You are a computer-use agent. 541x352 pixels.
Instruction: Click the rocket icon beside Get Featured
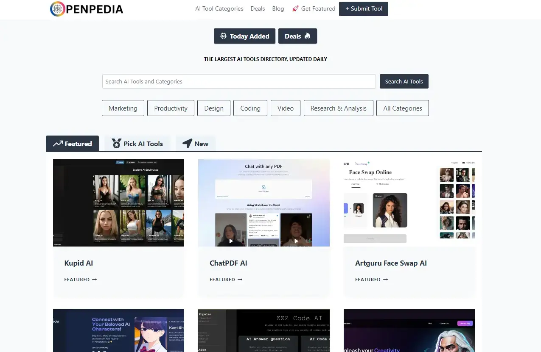click(x=295, y=8)
